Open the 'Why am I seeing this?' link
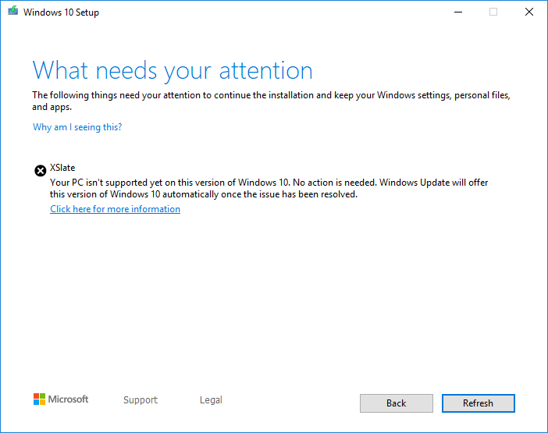This screenshot has width=548, height=433. [77, 127]
